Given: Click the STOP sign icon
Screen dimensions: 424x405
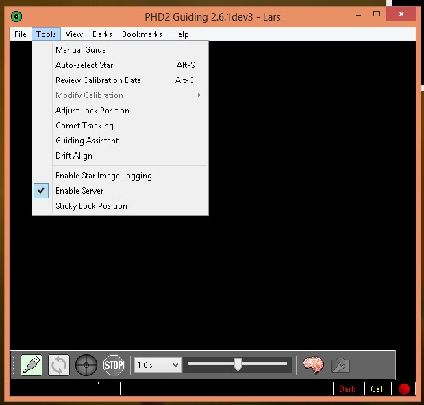Looking at the screenshot, I should tap(114, 365).
